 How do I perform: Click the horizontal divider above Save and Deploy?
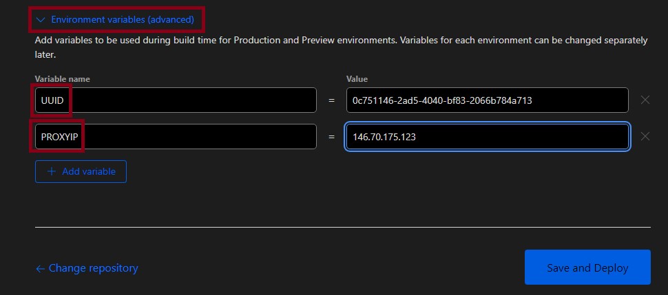click(342, 227)
